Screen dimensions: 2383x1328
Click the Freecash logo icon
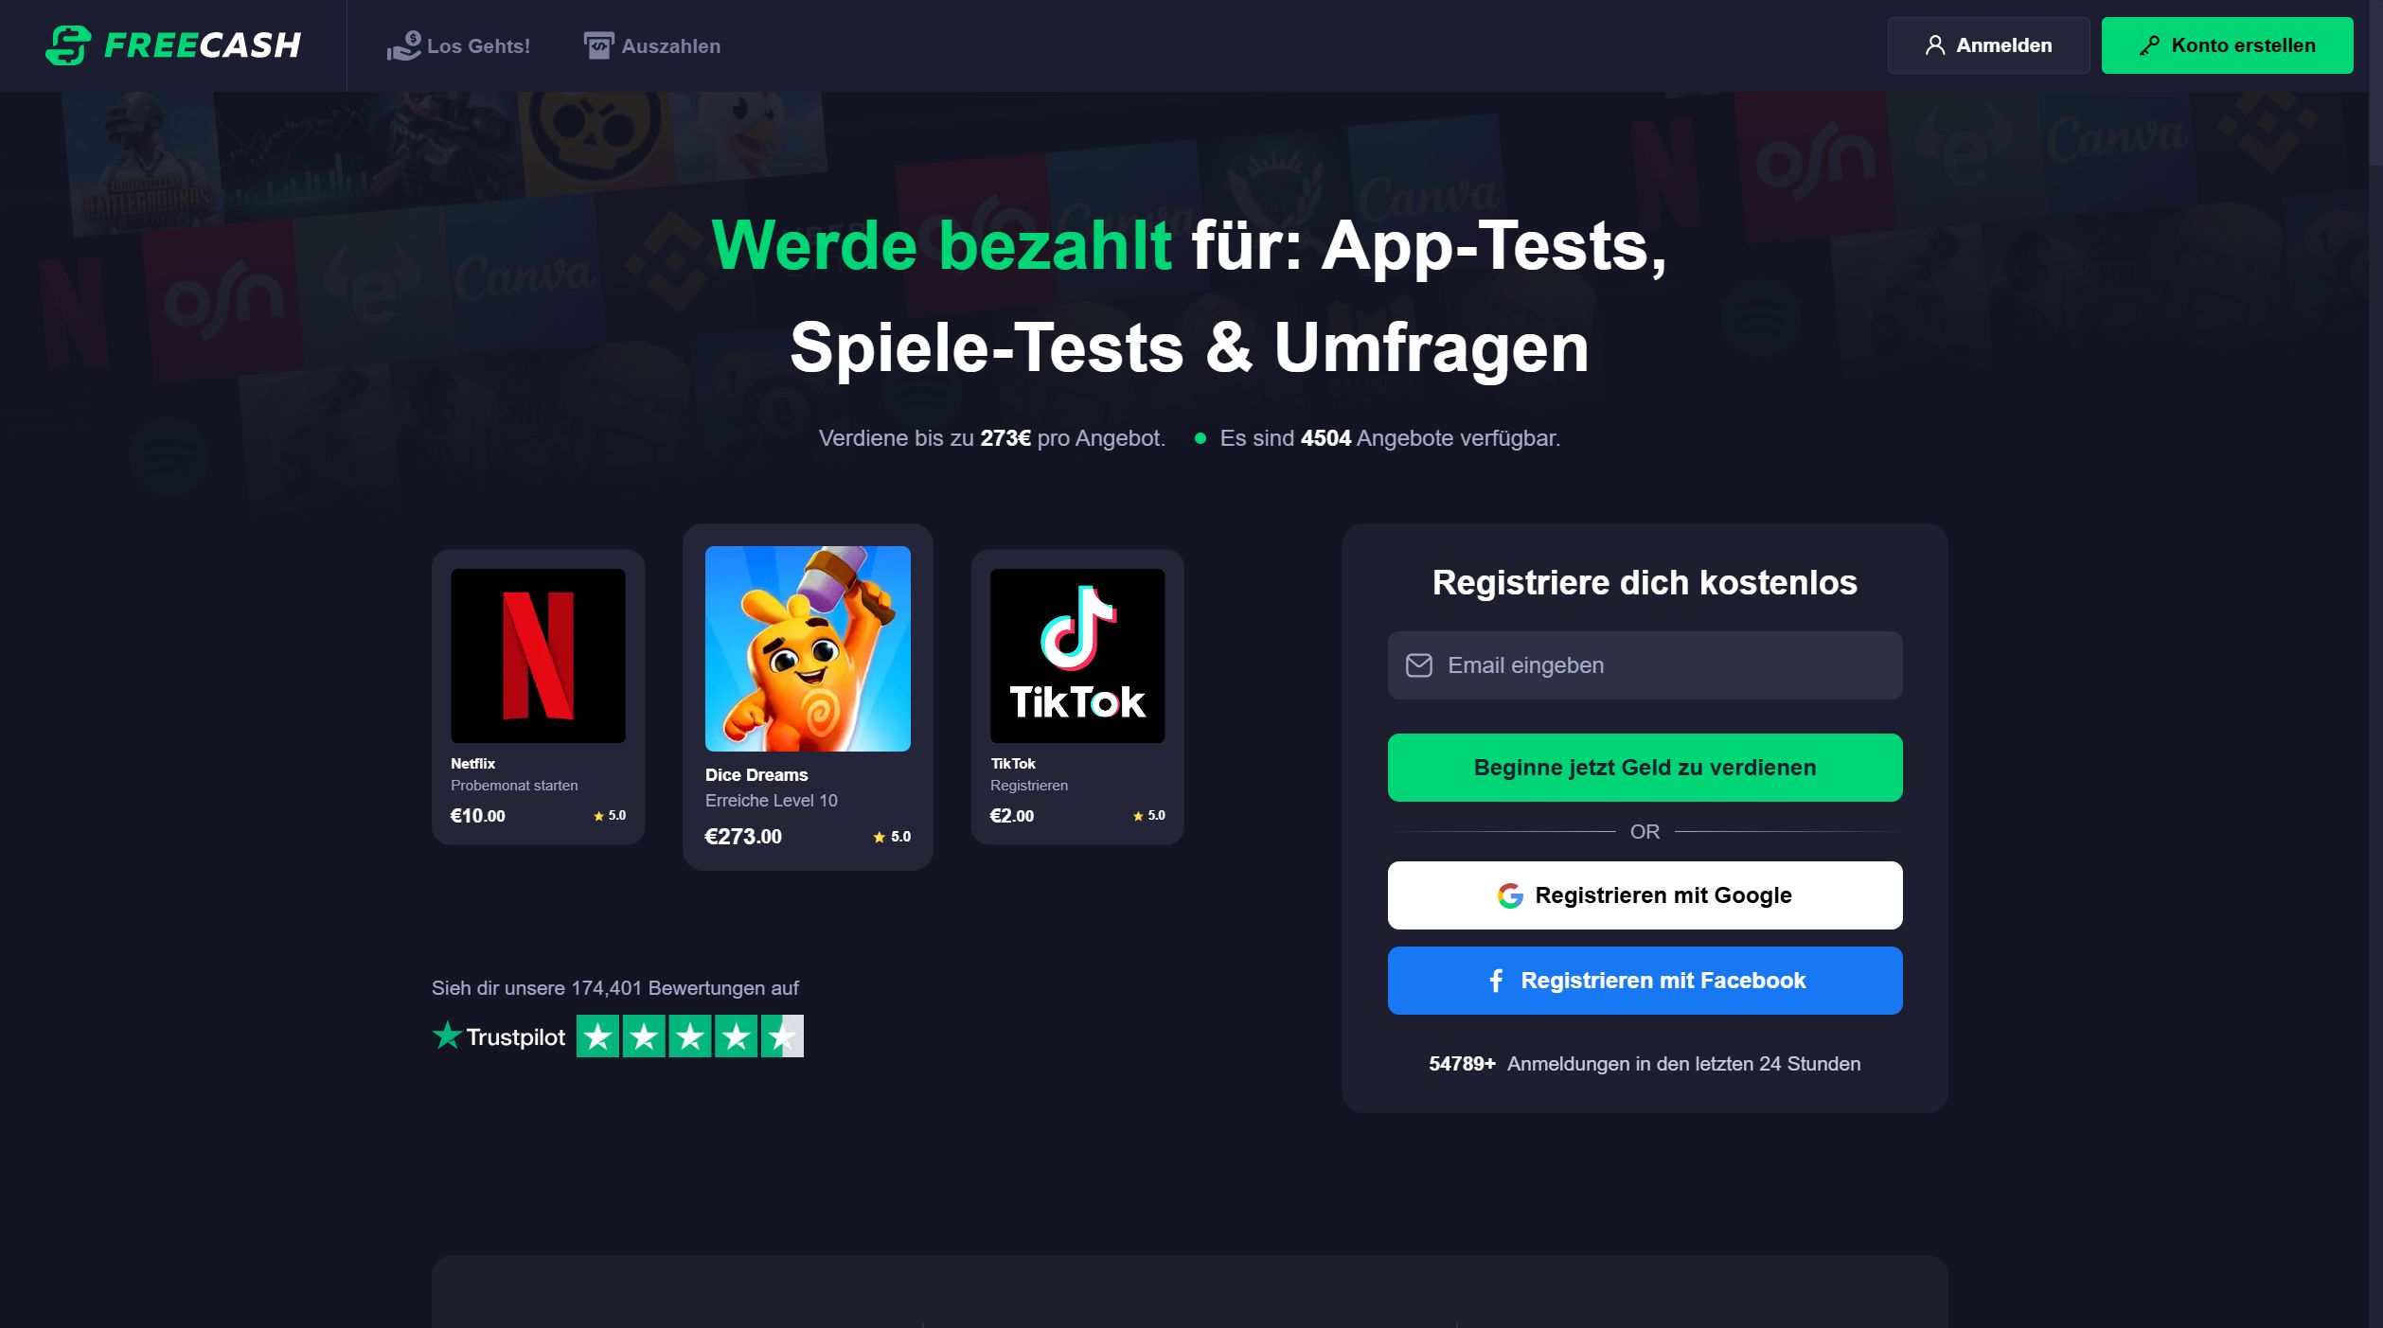coord(68,45)
